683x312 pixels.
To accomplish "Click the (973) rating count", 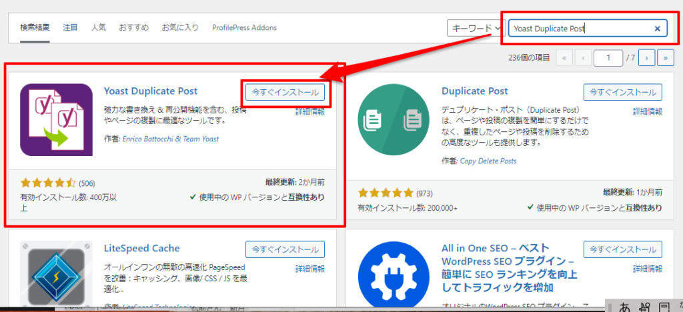I will (x=425, y=193).
